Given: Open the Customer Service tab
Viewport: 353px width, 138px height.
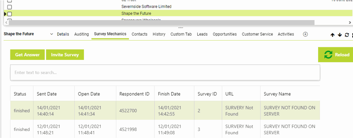Looking at the screenshot, I should click(258, 34).
